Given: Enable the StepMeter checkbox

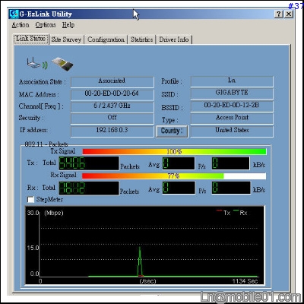Looking at the screenshot, I should click(30, 200).
